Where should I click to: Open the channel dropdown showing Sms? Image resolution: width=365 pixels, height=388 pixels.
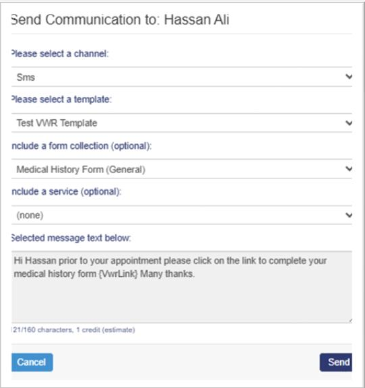click(x=182, y=77)
